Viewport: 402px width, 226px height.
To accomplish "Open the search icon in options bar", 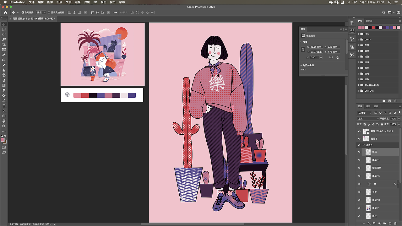I will point(383,13).
